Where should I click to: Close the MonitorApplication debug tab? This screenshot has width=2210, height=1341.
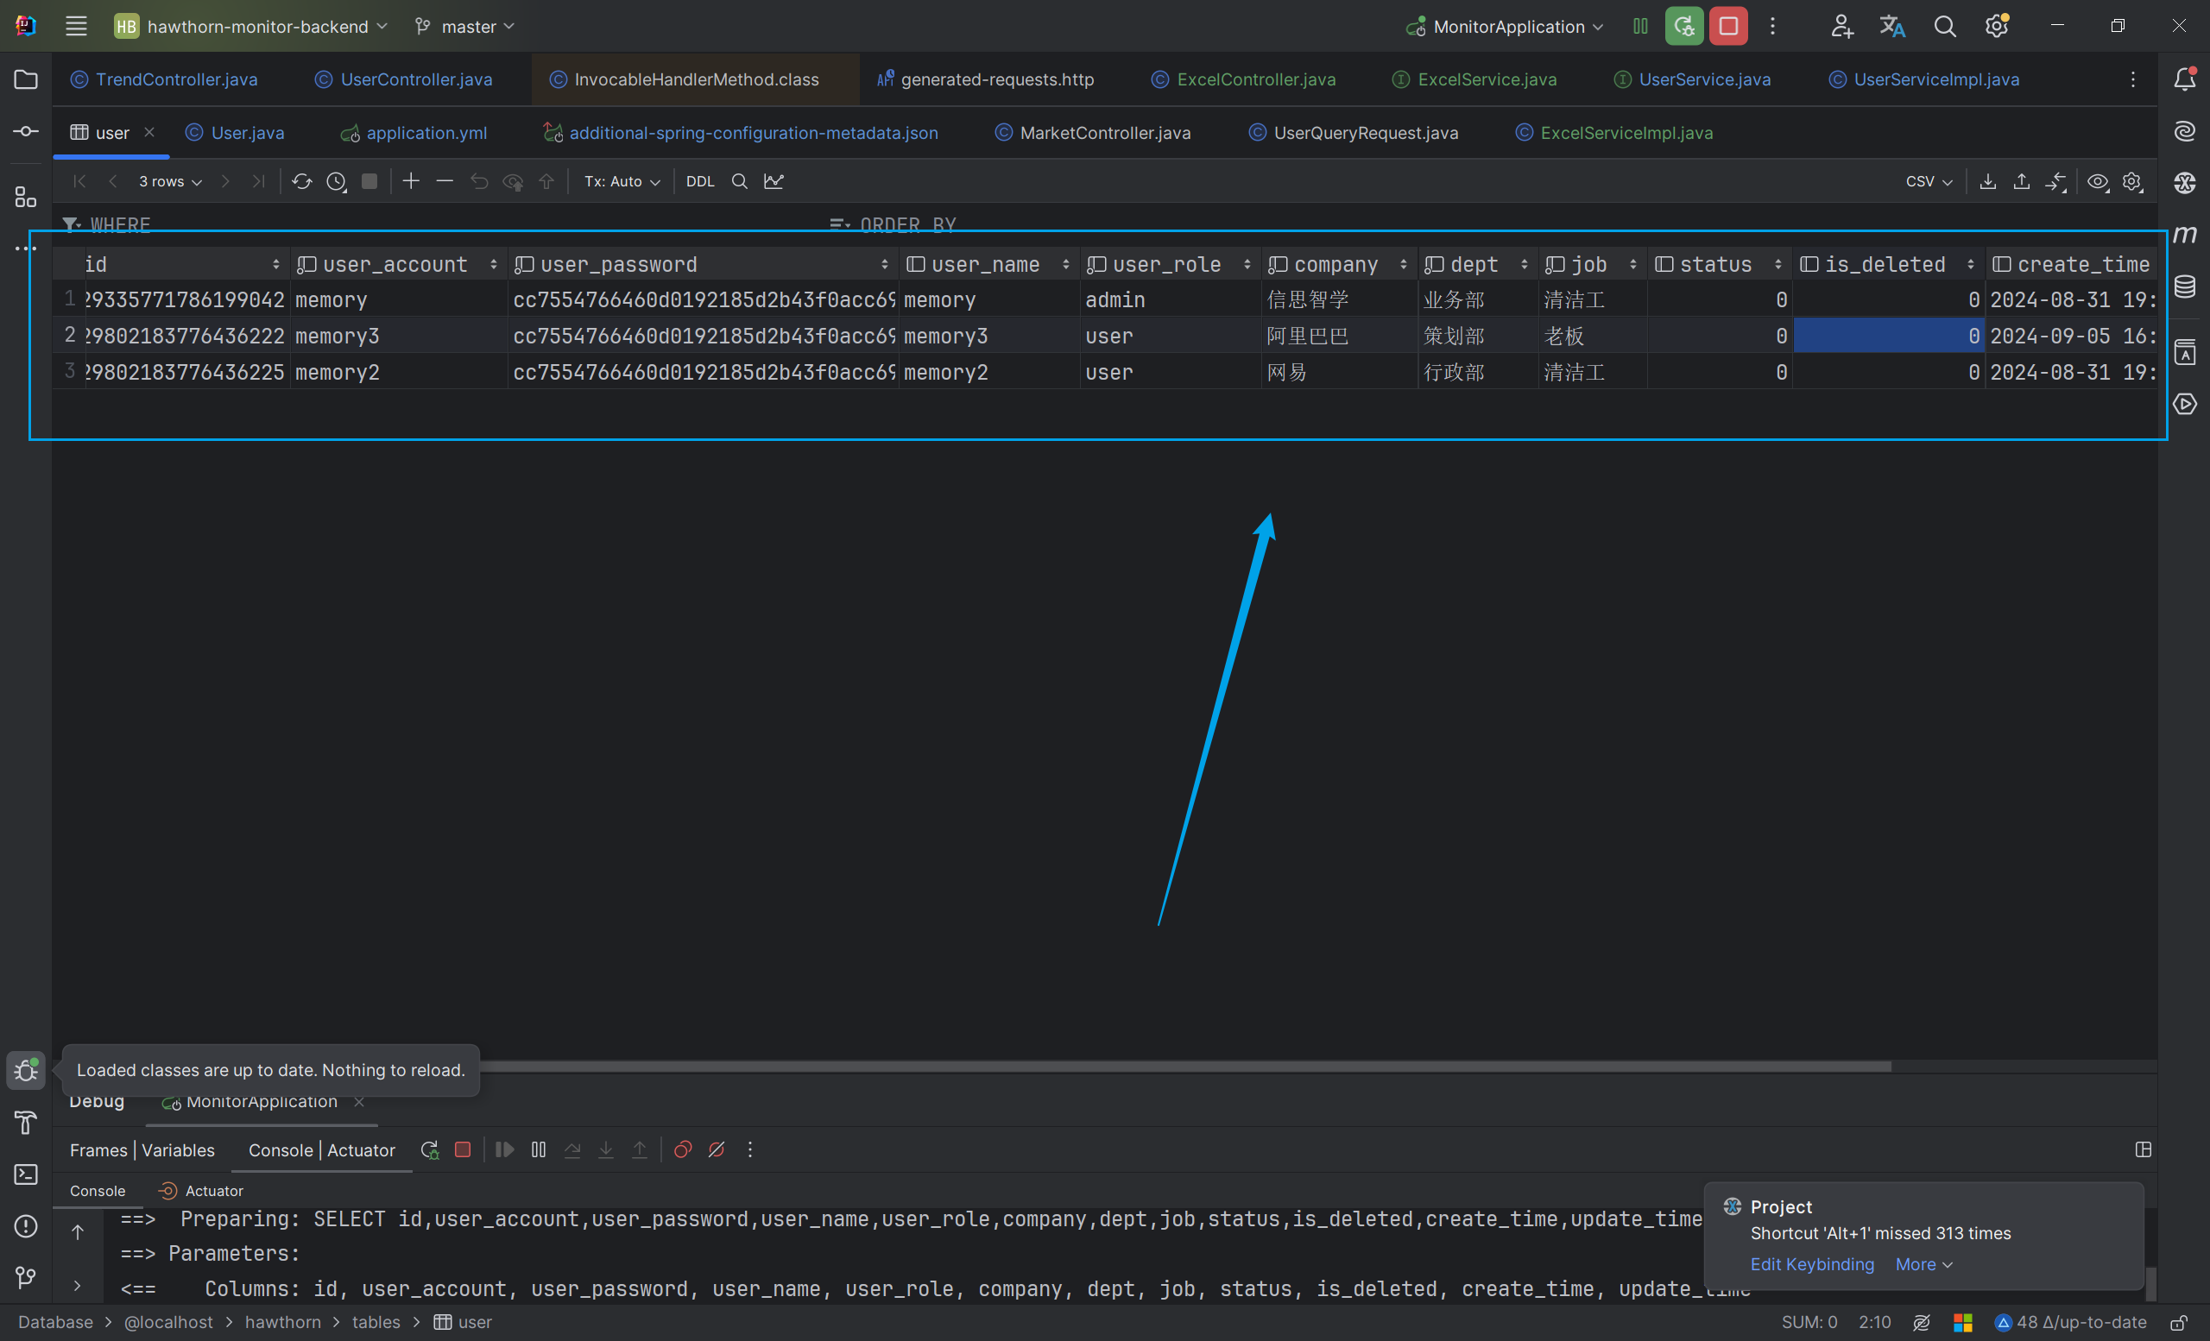359,1102
